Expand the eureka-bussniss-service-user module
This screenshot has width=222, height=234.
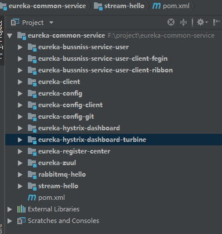coord(20,47)
